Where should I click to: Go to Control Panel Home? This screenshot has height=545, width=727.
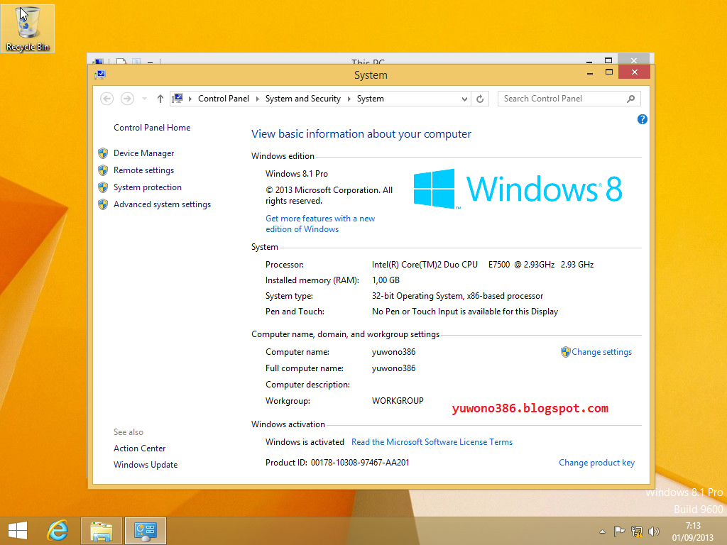click(152, 128)
